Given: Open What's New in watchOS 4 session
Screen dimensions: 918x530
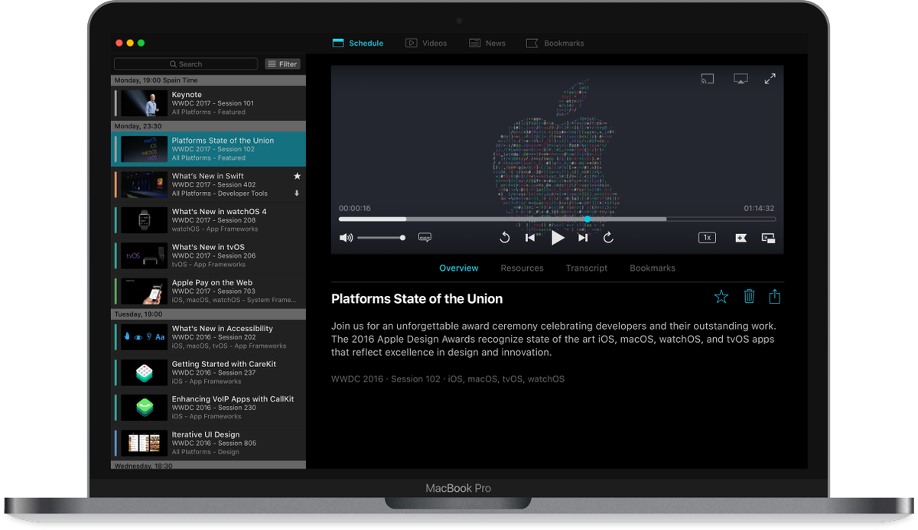Looking at the screenshot, I should click(x=209, y=220).
